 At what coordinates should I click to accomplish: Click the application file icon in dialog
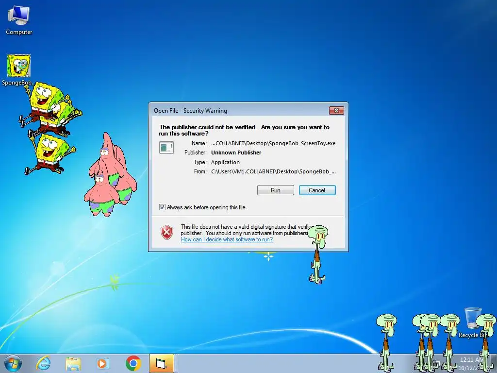166,148
